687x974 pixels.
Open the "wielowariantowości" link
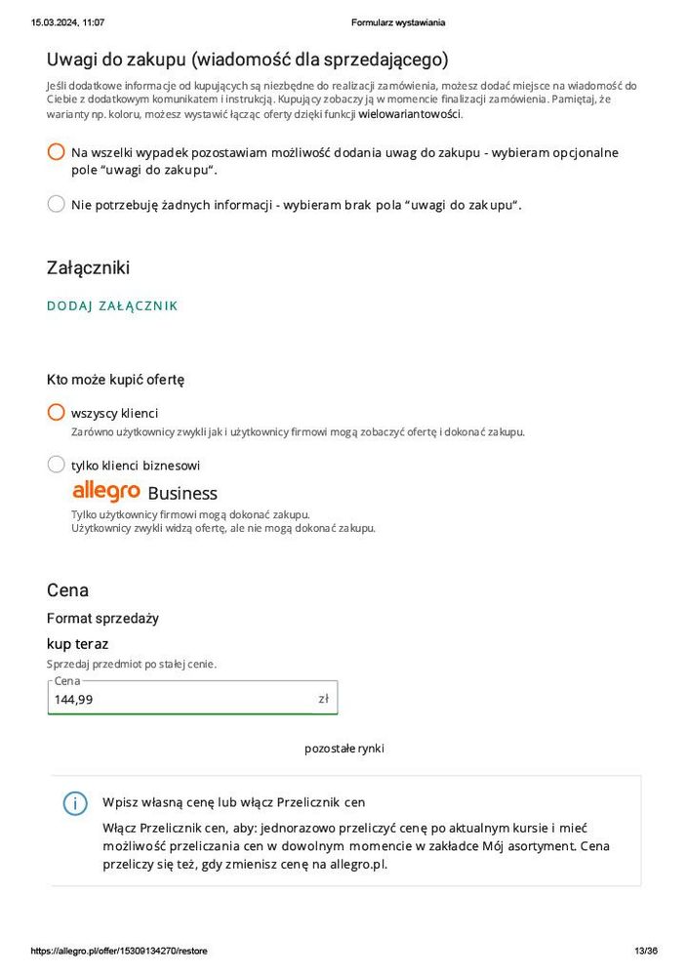pos(410,114)
